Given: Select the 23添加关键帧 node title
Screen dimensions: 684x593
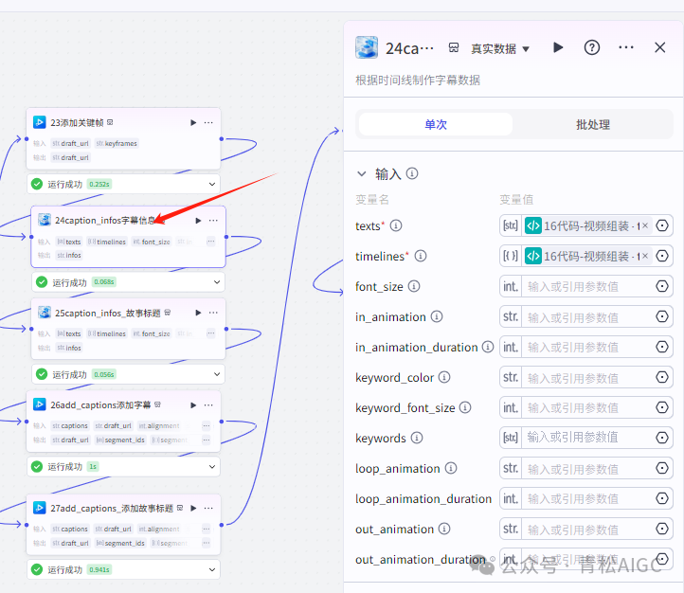Looking at the screenshot, I should click(x=77, y=123).
